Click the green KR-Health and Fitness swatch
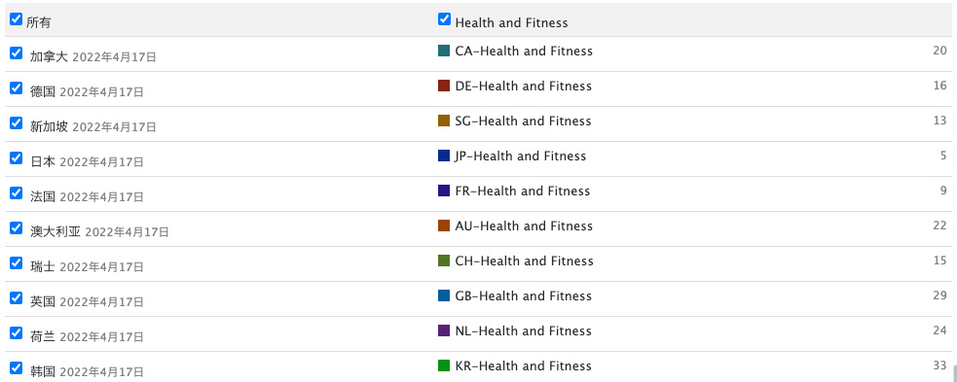This screenshot has height=382, width=957. pos(444,365)
